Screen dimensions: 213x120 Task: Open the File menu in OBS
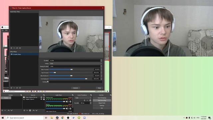click(2, 30)
